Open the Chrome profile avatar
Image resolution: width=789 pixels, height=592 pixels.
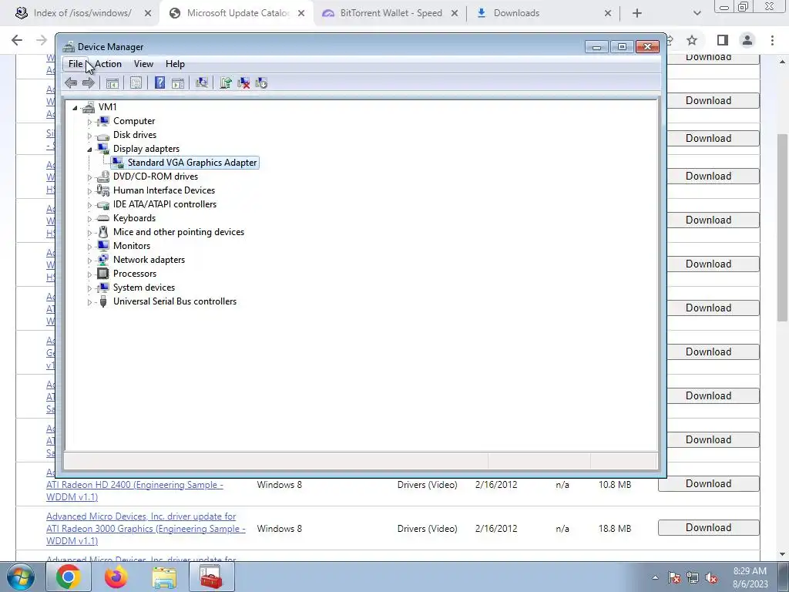[x=747, y=40]
